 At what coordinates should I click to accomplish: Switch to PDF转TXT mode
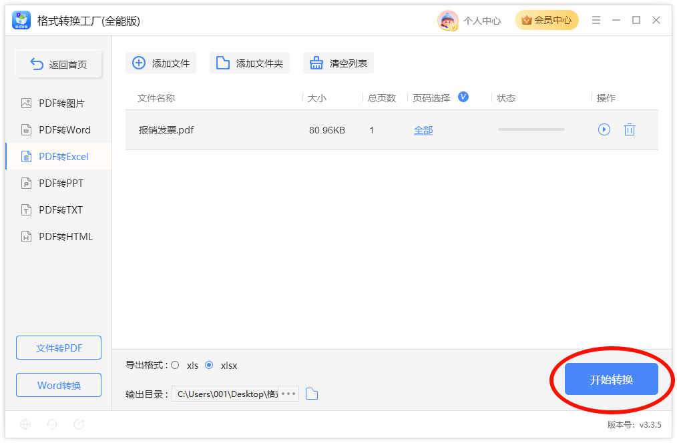[x=59, y=210]
